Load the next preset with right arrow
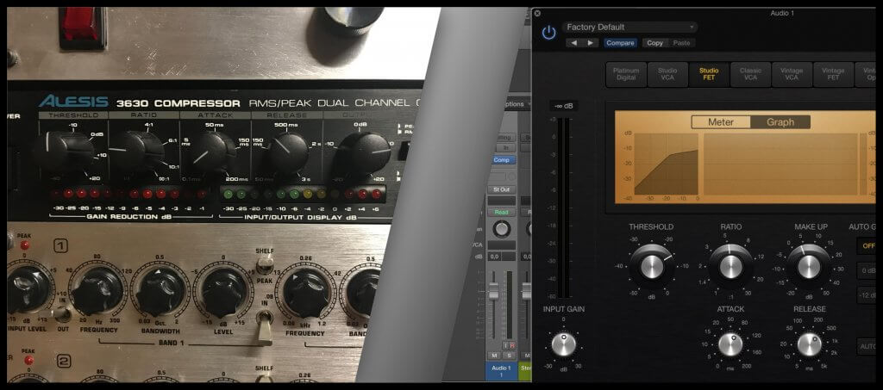883x390 pixels. (x=590, y=43)
